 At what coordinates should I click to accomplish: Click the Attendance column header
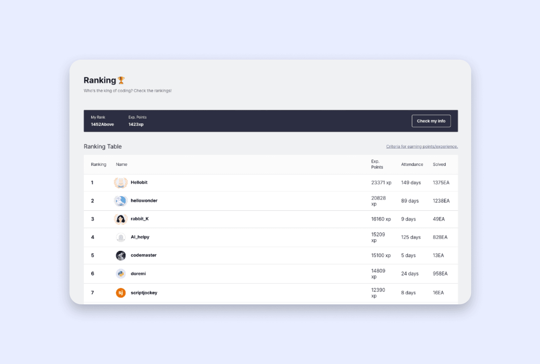coord(412,164)
